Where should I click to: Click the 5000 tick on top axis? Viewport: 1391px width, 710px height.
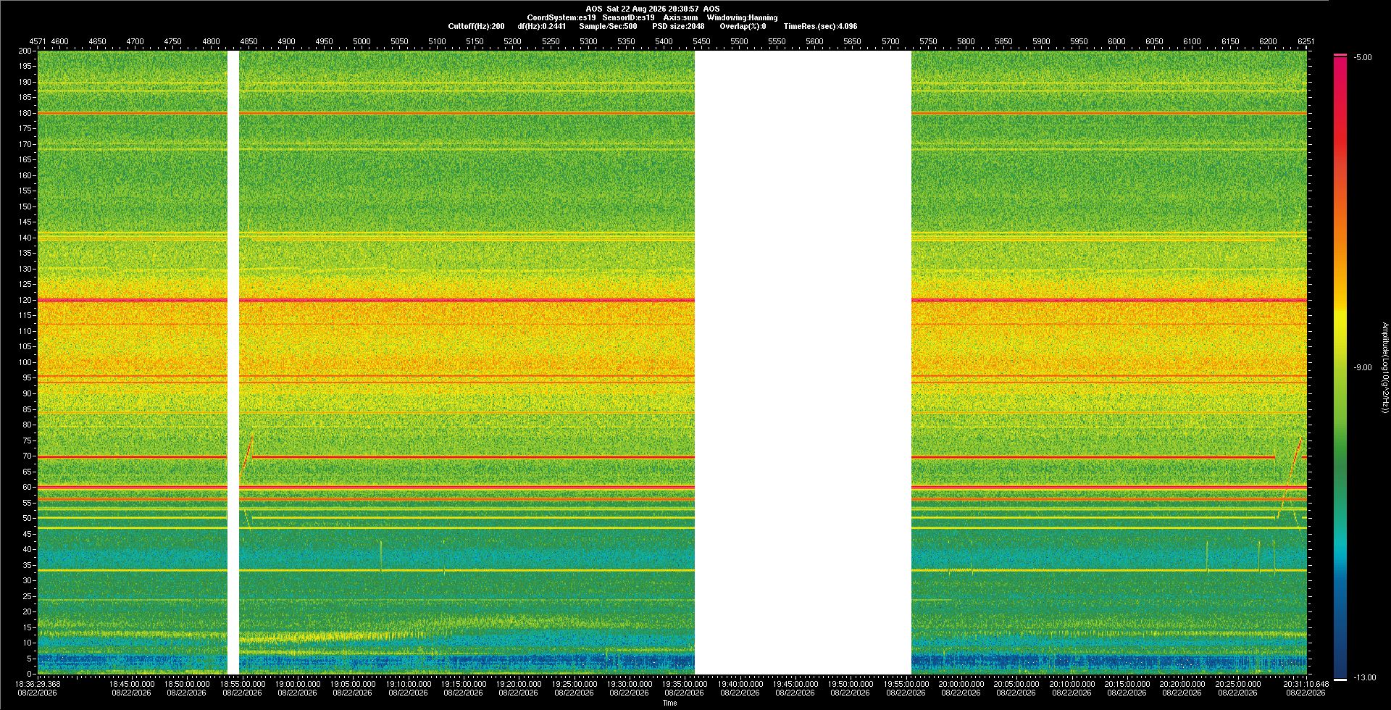coord(362,41)
